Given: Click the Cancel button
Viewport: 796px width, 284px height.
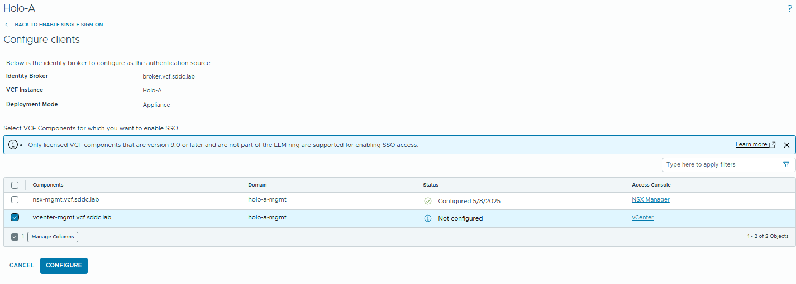Looking at the screenshot, I should pos(22,266).
